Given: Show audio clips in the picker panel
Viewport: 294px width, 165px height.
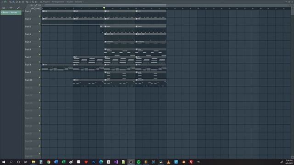Looking at the screenshot, I should click(11, 8).
